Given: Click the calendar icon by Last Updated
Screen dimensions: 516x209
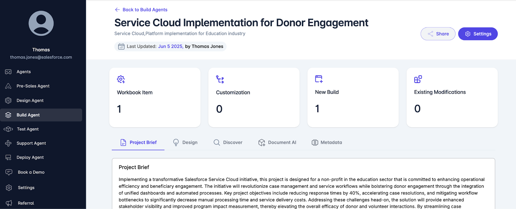Looking at the screenshot, I should 121,47.
